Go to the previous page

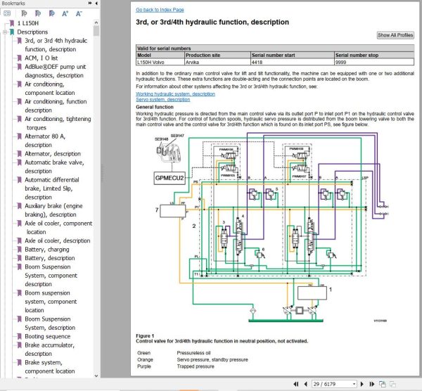coord(305,384)
